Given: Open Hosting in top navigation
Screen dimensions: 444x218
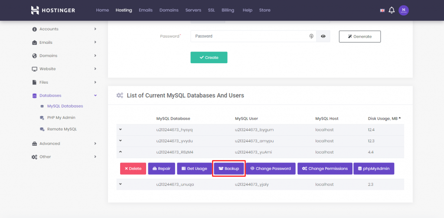Looking at the screenshot, I should click(124, 10).
